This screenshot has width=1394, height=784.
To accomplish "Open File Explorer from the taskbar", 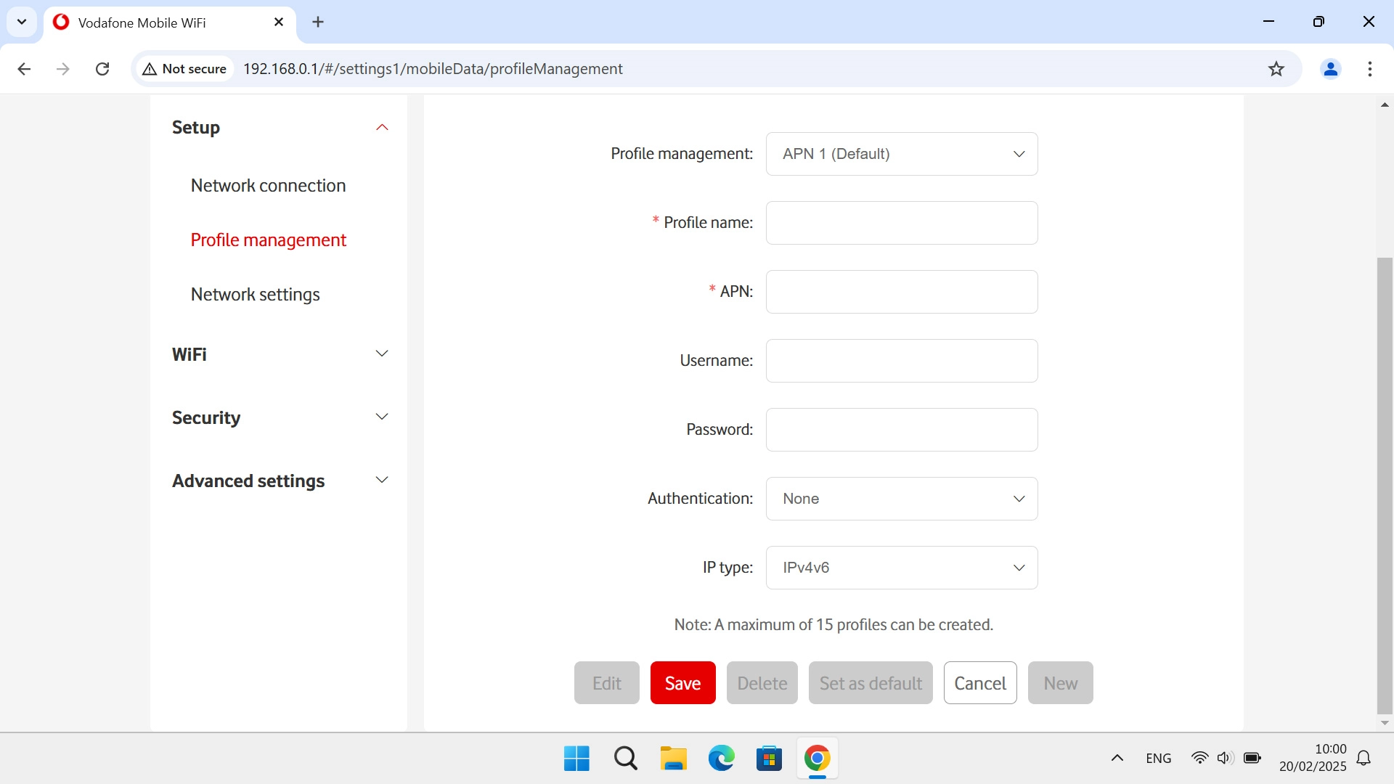I will pyautogui.click(x=673, y=759).
